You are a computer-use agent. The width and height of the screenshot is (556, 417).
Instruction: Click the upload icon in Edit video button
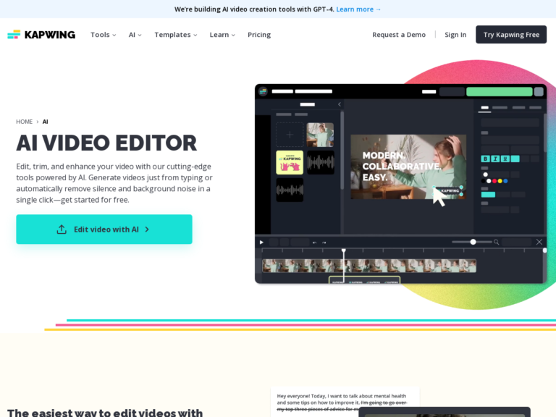(x=62, y=229)
